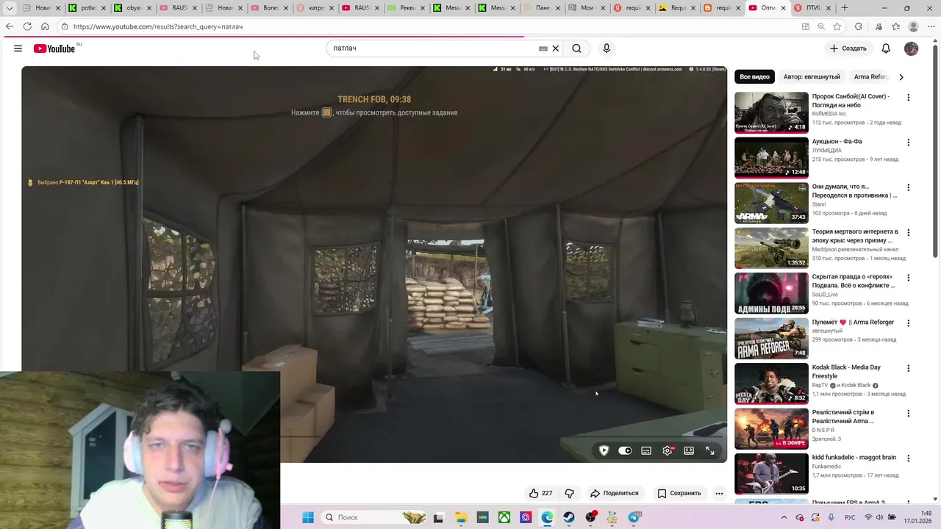Open menu for Они думали, что я video
This screenshot has width=941, height=529.
coord(909,187)
